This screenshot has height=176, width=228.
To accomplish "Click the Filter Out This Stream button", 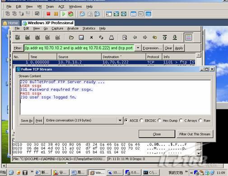I will coord(195,134).
